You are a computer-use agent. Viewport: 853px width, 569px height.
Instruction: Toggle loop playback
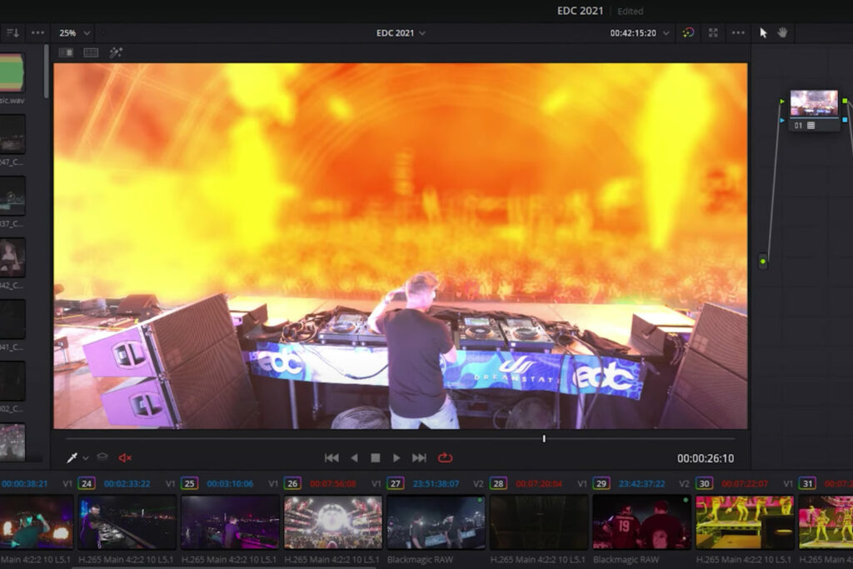(x=445, y=457)
